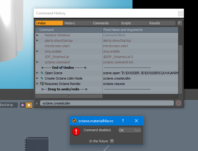The image size is (198, 151).
Task: Click the scene.open arguments cell
Action: 140,73
